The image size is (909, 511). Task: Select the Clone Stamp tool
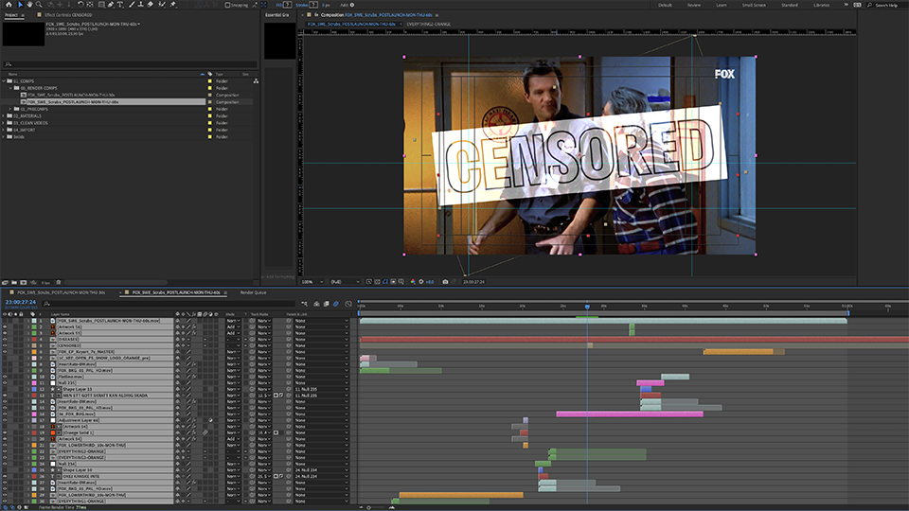point(141,5)
